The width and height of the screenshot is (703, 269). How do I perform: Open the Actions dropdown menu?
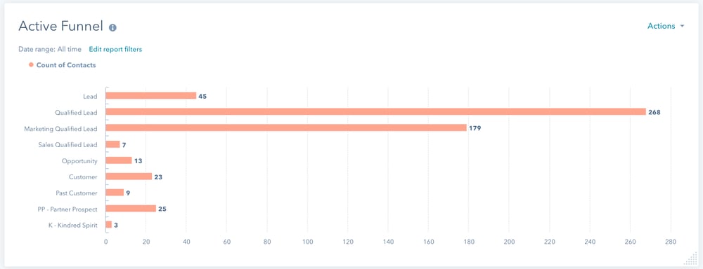coord(666,26)
